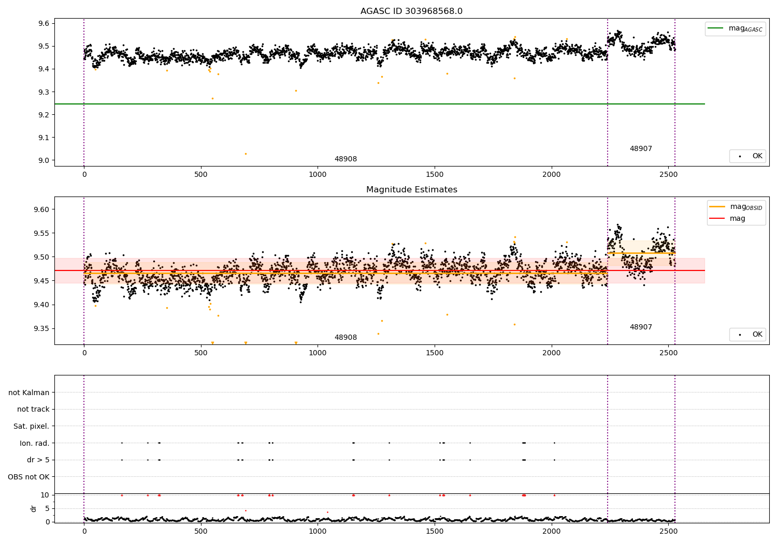Image resolution: width=777 pixels, height=543 pixels.
Task: Click the '48908' label in AGASC ID plot
Action: [x=346, y=159]
